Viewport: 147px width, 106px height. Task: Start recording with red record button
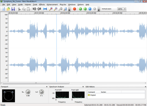[74, 9]
